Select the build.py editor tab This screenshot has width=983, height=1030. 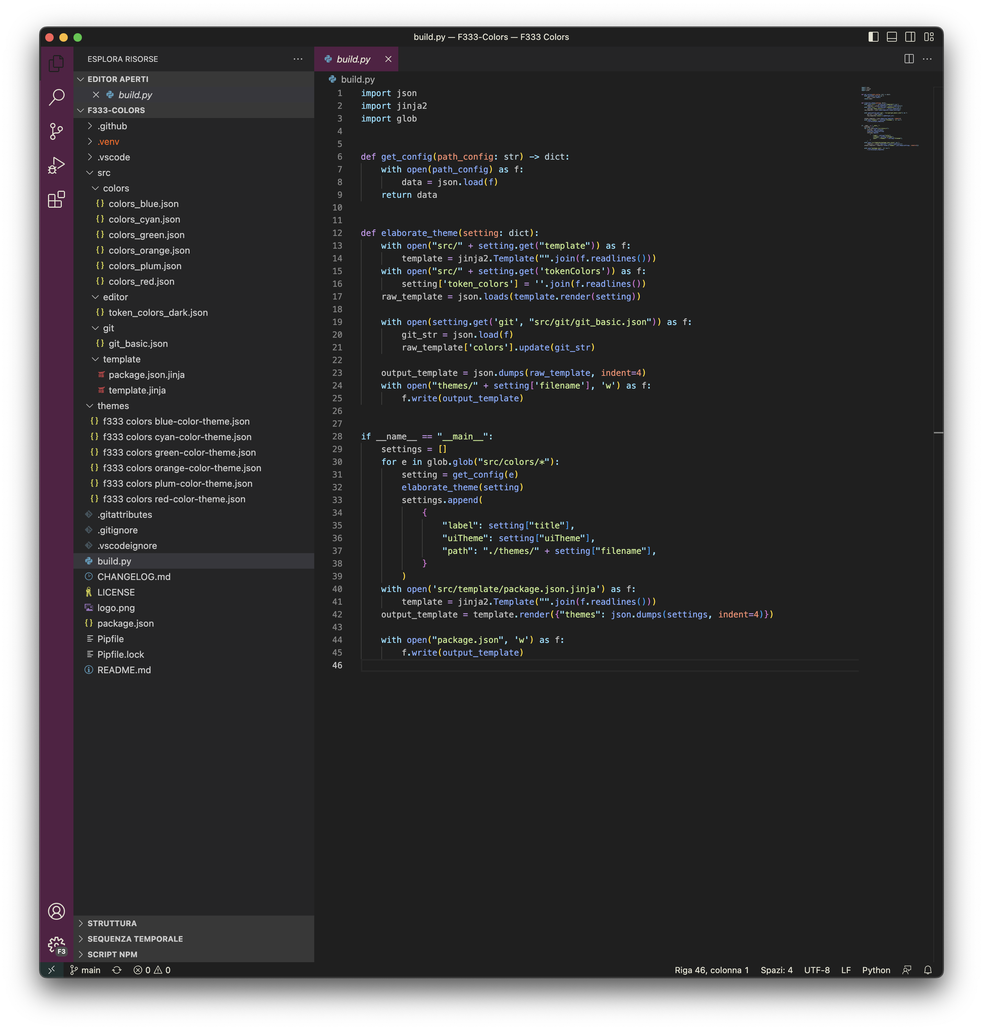[353, 59]
